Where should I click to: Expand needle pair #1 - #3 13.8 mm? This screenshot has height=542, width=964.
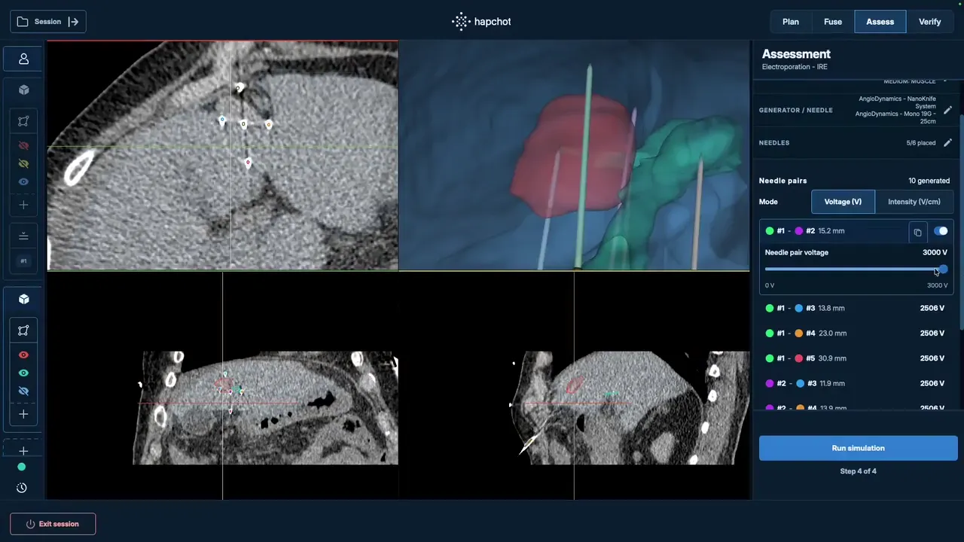pos(856,308)
